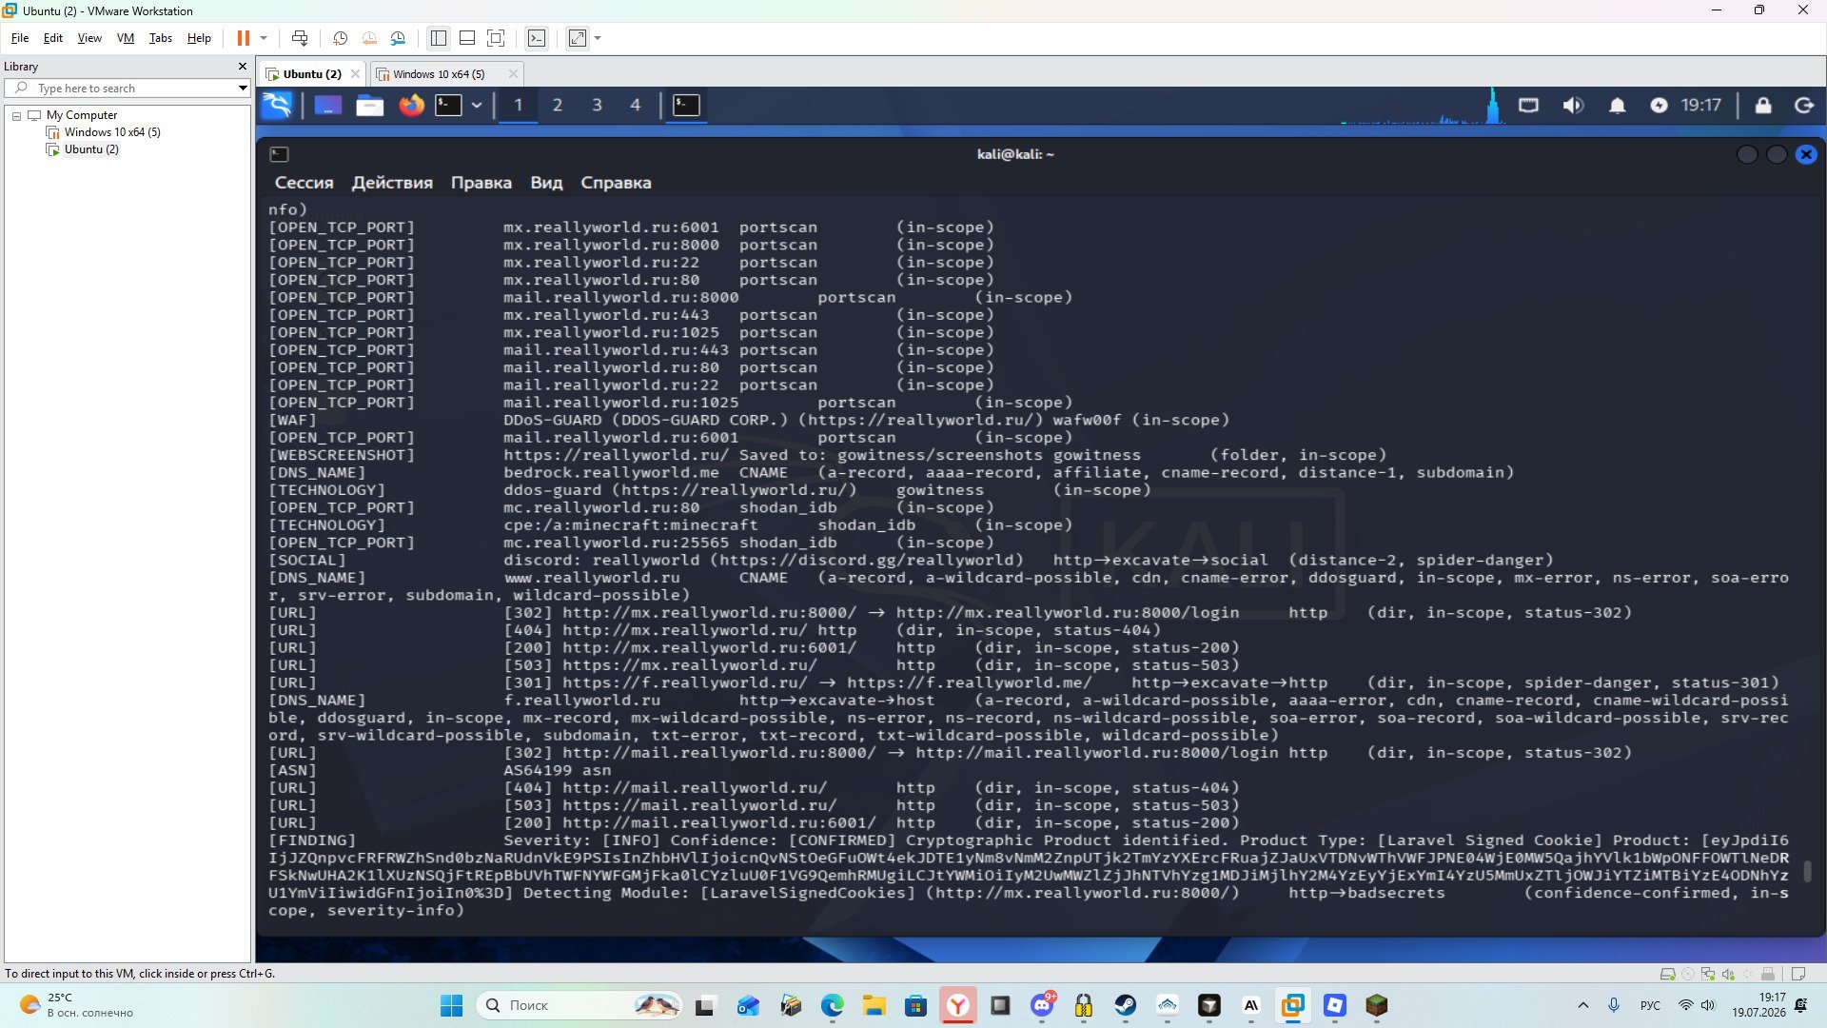The height and width of the screenshot is (1028, 1827).
Task: Select Ubuntu (2) in the library tree
Action: point(91,149)
